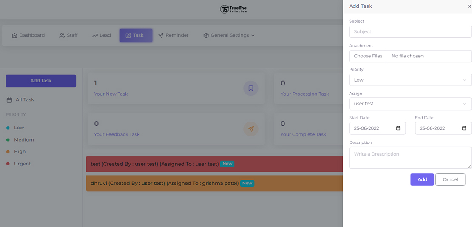Open the Assign dropdown showing user test
Screen dimensions: 472x227
[x=410, y=104]
